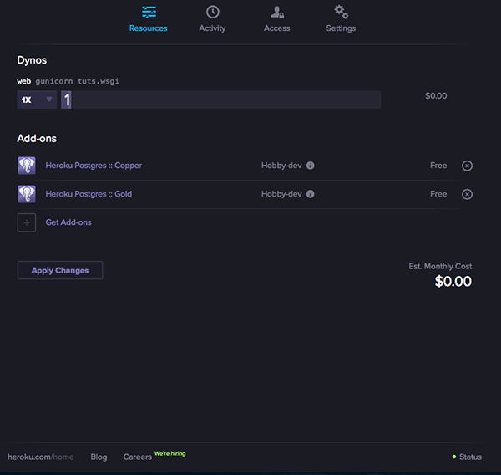Click the Heroku Postgres Copper elephant icon
The width and height of the screenshot is (501, 475).
point(27,166)
